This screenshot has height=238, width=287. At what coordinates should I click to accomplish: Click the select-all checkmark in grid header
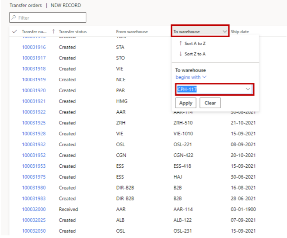click(14, 32)
